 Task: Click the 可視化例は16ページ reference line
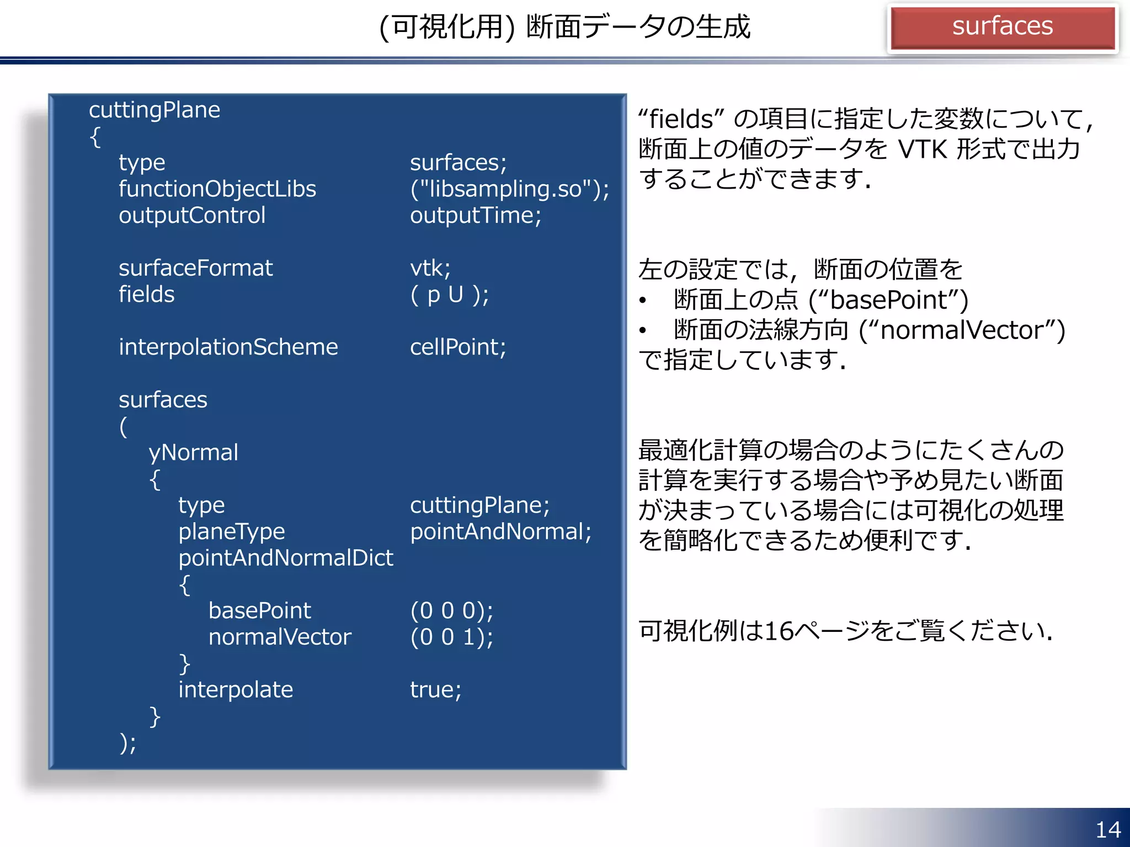coord(845,631)
